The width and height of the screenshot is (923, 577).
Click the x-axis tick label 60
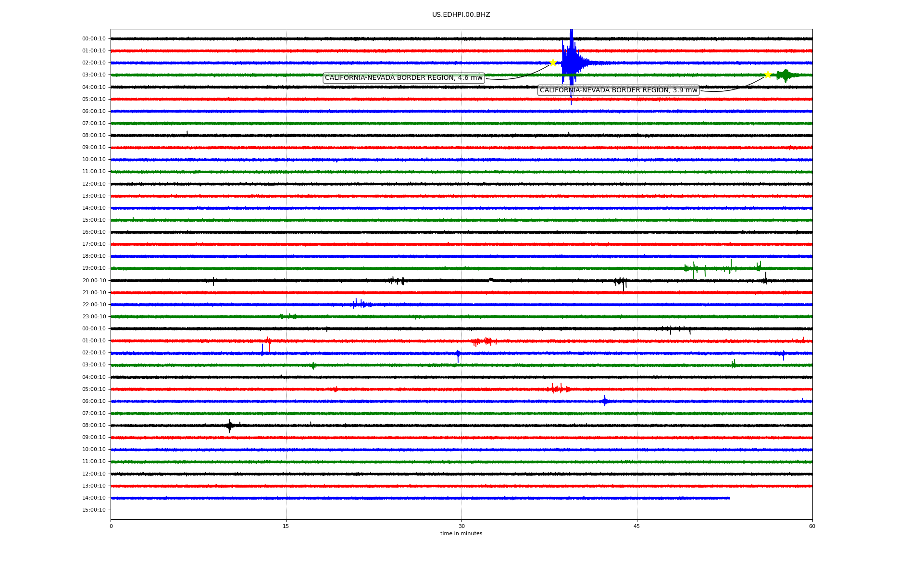[812, 526]
